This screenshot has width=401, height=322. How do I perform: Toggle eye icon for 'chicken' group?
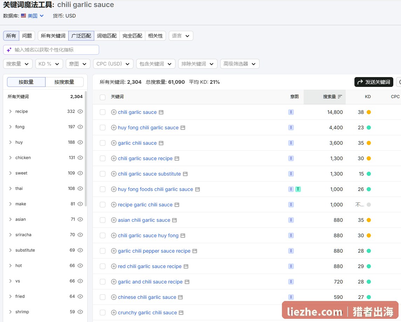pos(80,158)
